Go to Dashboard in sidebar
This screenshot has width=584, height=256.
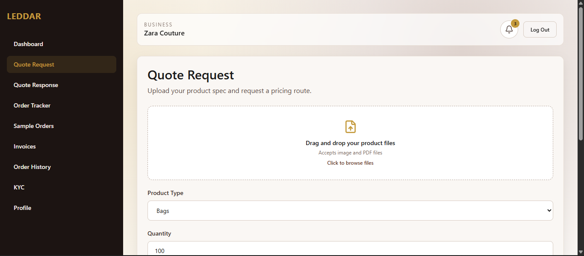[x=62, y=44]
